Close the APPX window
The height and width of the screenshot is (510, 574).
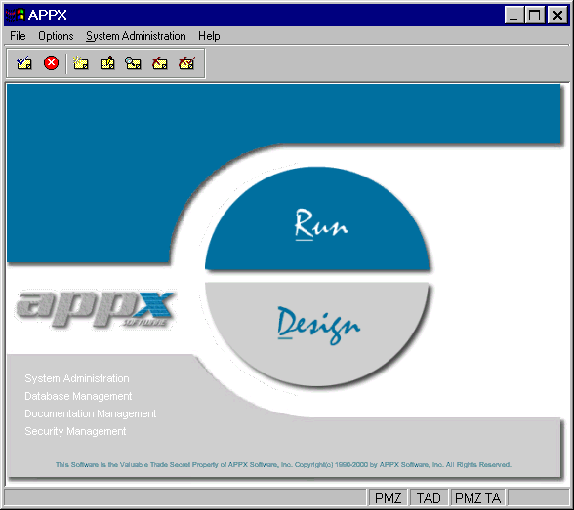557,15
